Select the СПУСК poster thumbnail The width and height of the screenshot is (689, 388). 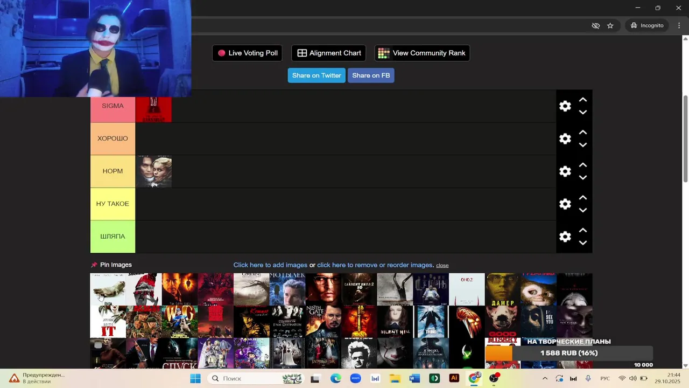coord(179,354)
